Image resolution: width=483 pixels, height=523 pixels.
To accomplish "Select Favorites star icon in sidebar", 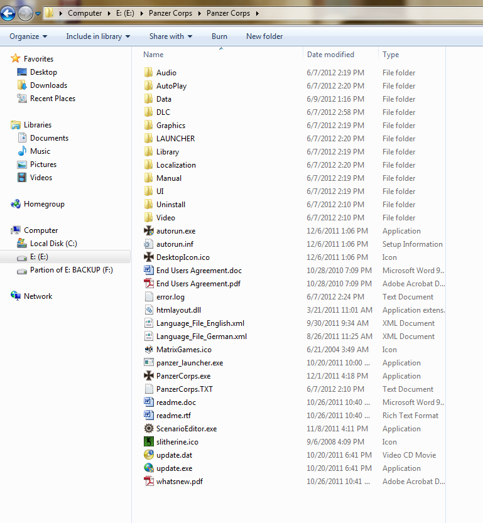I will click(15, 58).
